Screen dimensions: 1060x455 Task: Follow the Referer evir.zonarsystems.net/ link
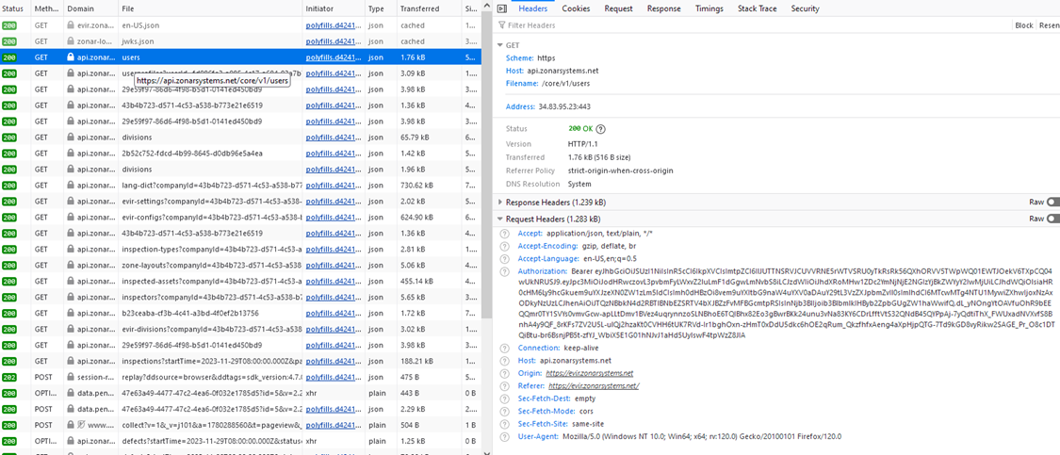594,386
